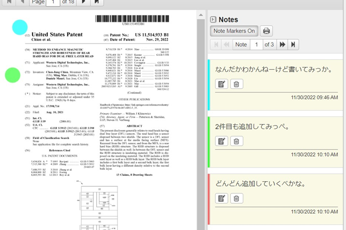
Task: Go to next note
Action: pos(282,45)
